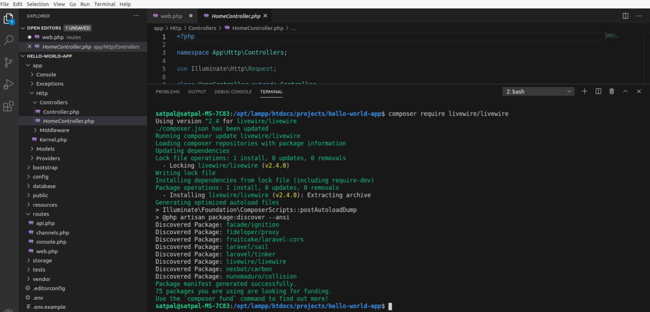
Task: Open the Run and Debug view
Action: click(8, 84)
